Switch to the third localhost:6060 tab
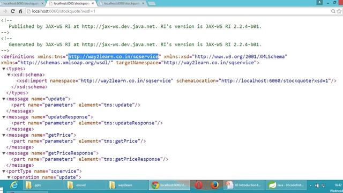This screenshot has width=343, height=193. (x=122, y=4)
